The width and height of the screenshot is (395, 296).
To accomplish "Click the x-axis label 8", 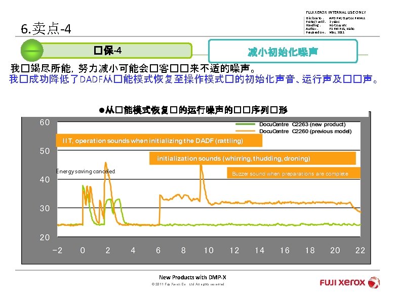I will click(x=183, y=250).
